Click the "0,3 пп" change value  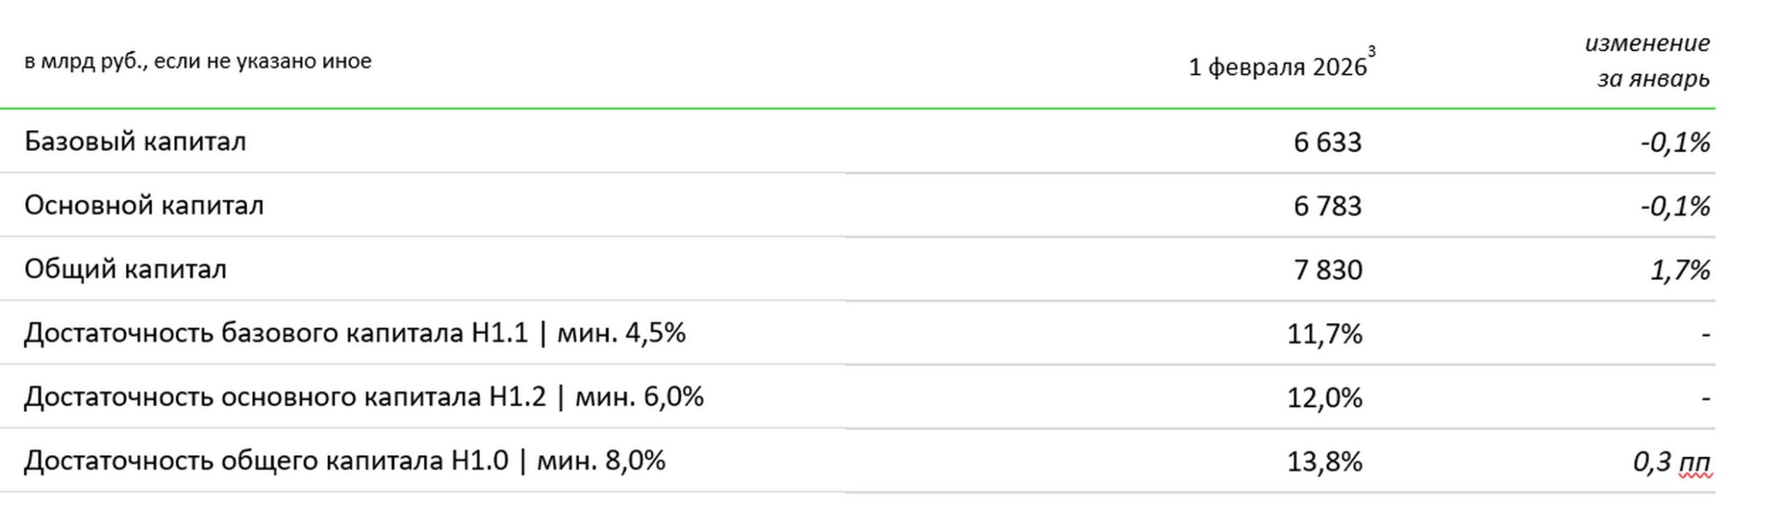click(1671, 462)
